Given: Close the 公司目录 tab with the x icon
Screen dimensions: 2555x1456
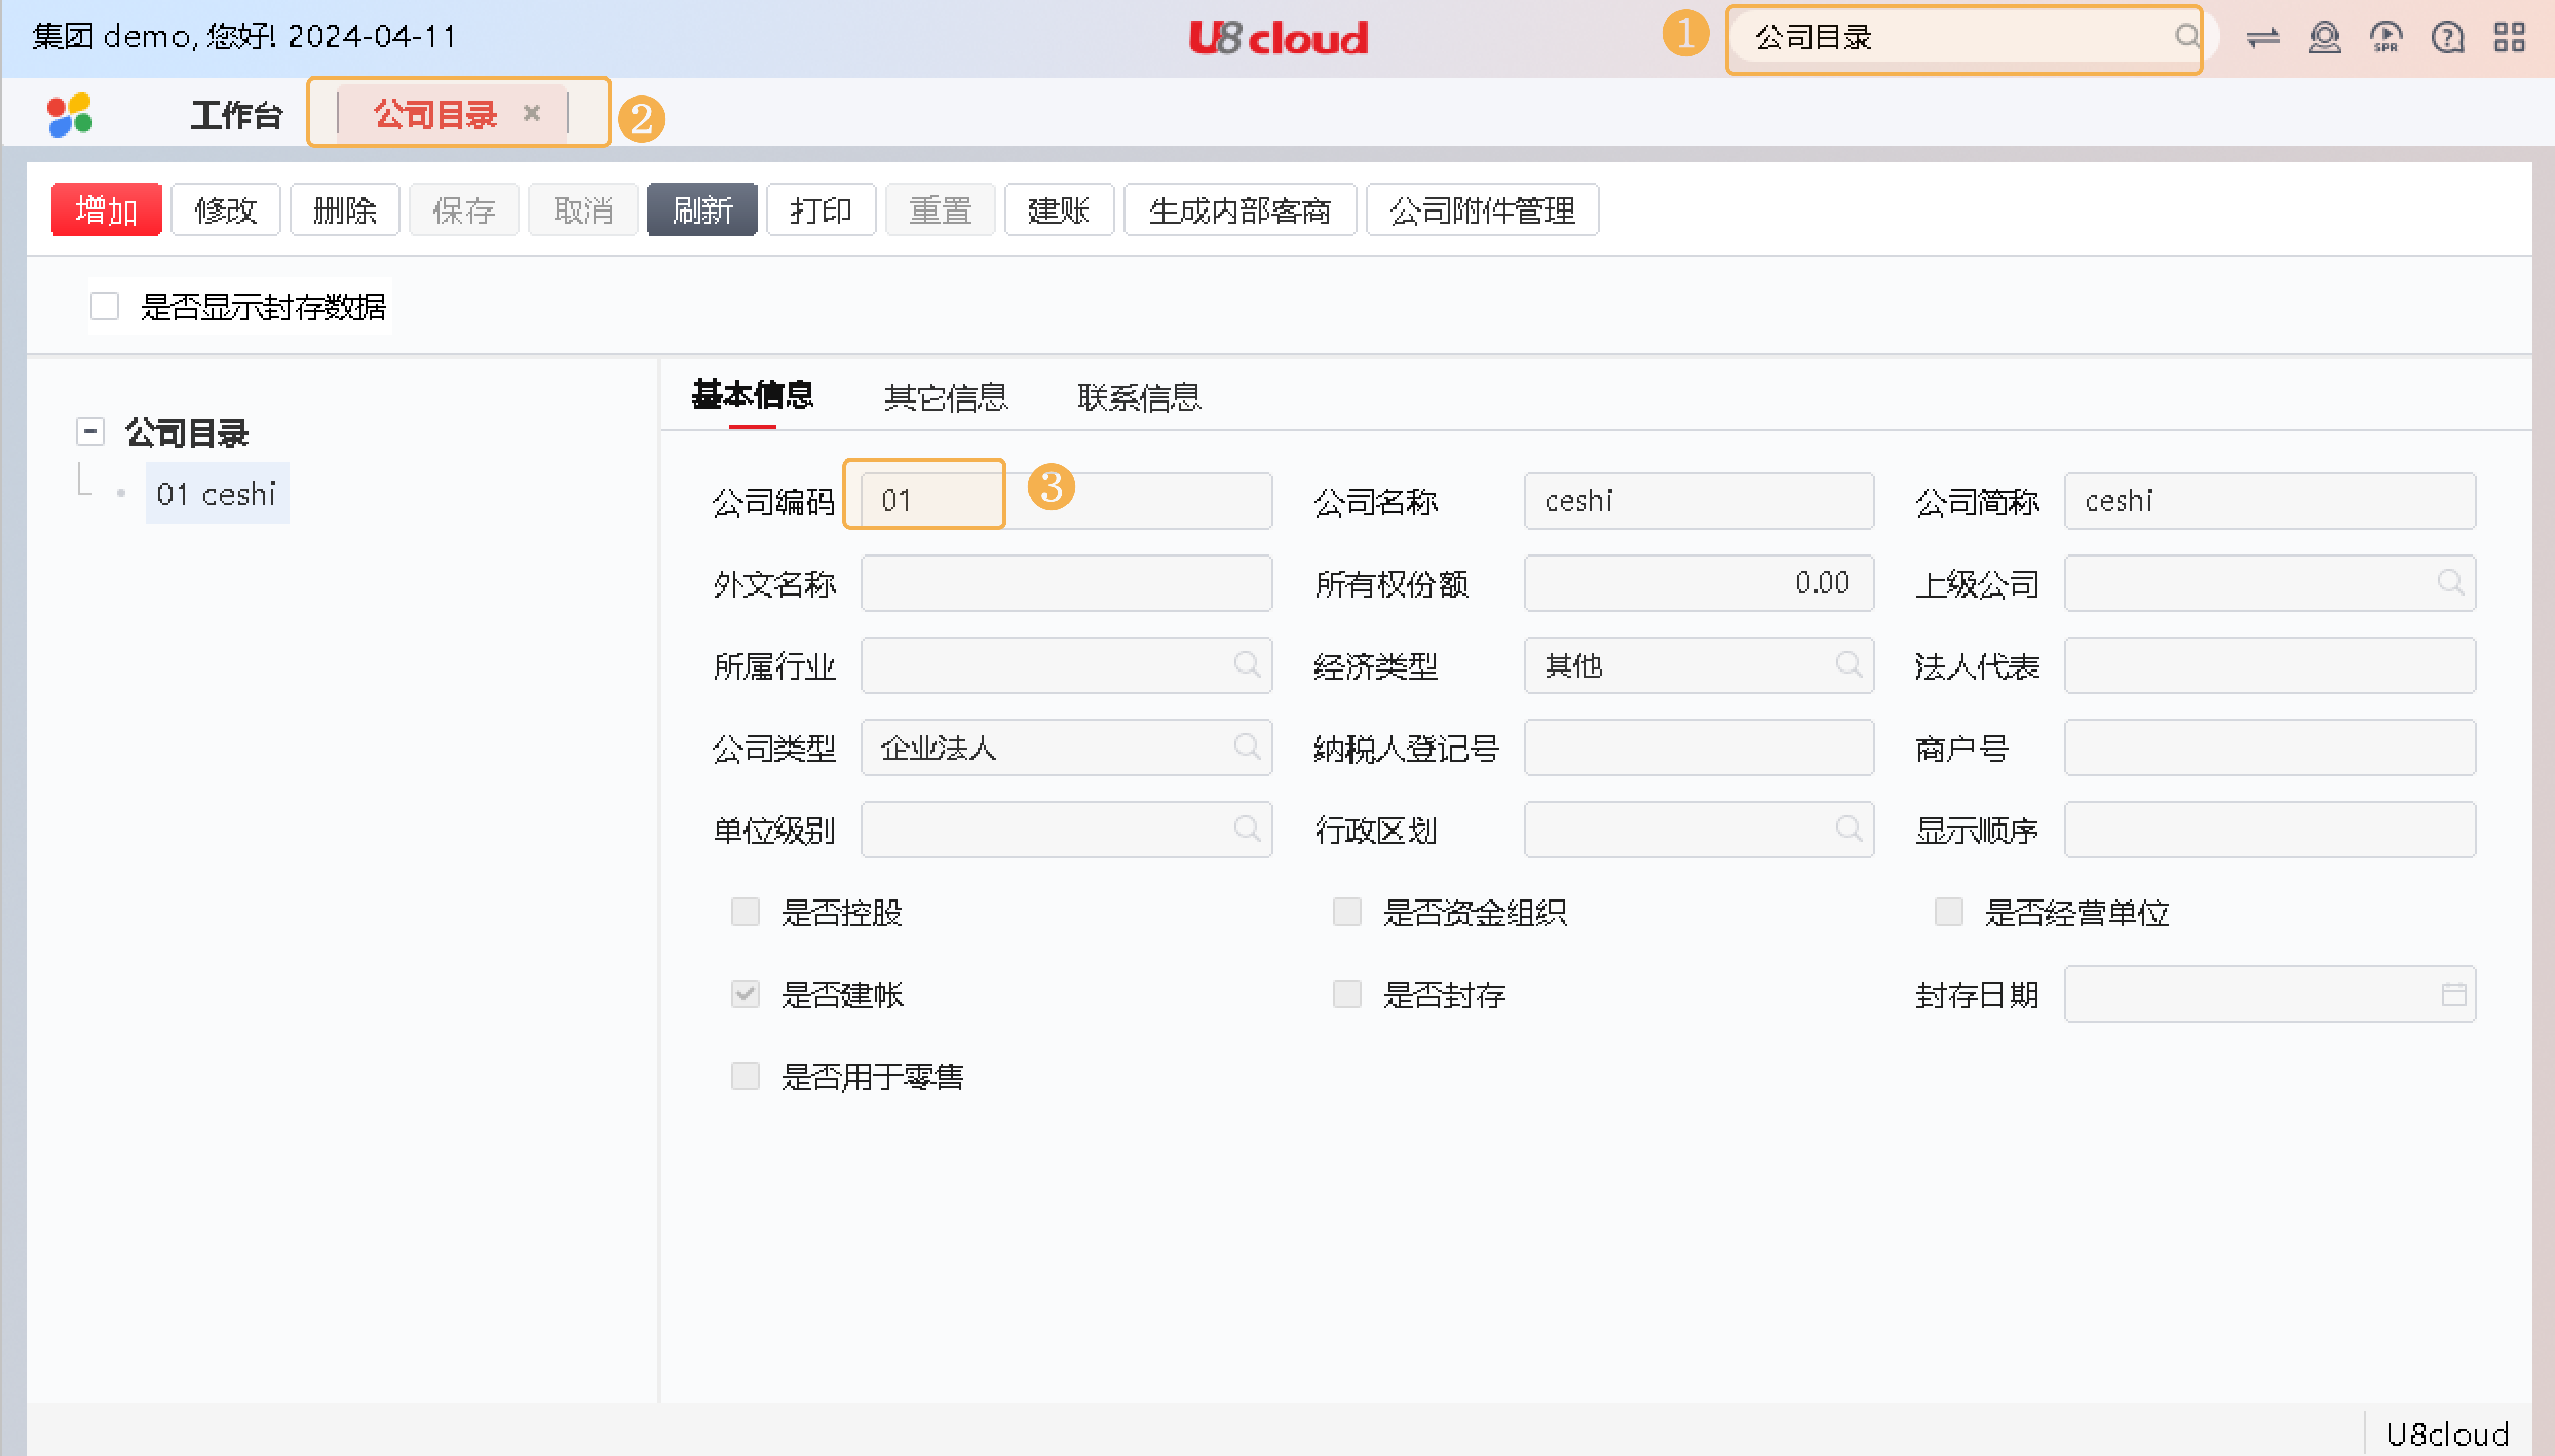Looking at the screenshot, I should tap(532, 113).
